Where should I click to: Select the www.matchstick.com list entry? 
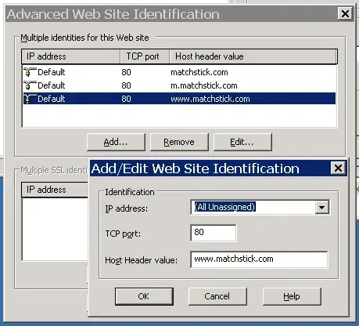click(179, 99)
